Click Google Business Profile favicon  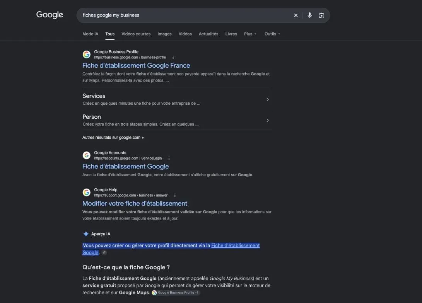[86, 54]
